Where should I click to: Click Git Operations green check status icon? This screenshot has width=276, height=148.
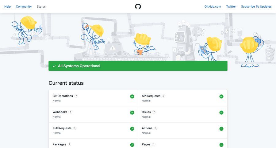(132, 96)
